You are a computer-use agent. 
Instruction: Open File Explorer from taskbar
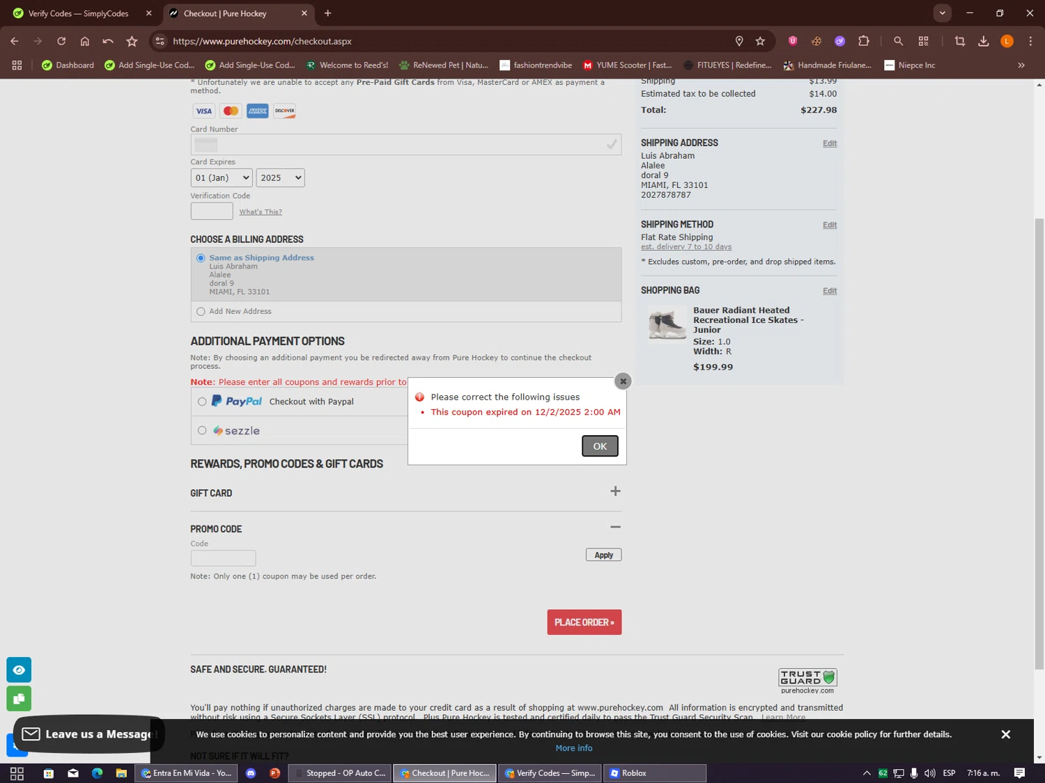click(121, 773)
